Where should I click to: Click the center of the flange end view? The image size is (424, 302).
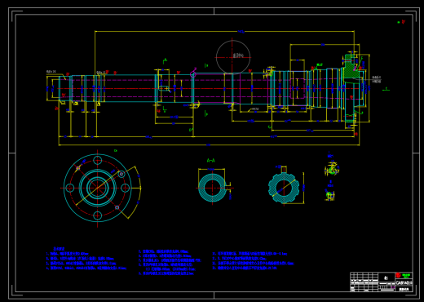pyautogui.click(x=98, y=188)
